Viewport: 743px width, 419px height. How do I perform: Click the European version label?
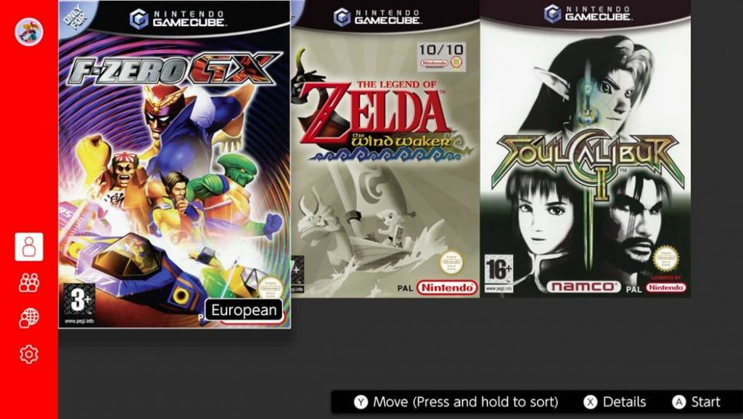(x=244, y=310)
